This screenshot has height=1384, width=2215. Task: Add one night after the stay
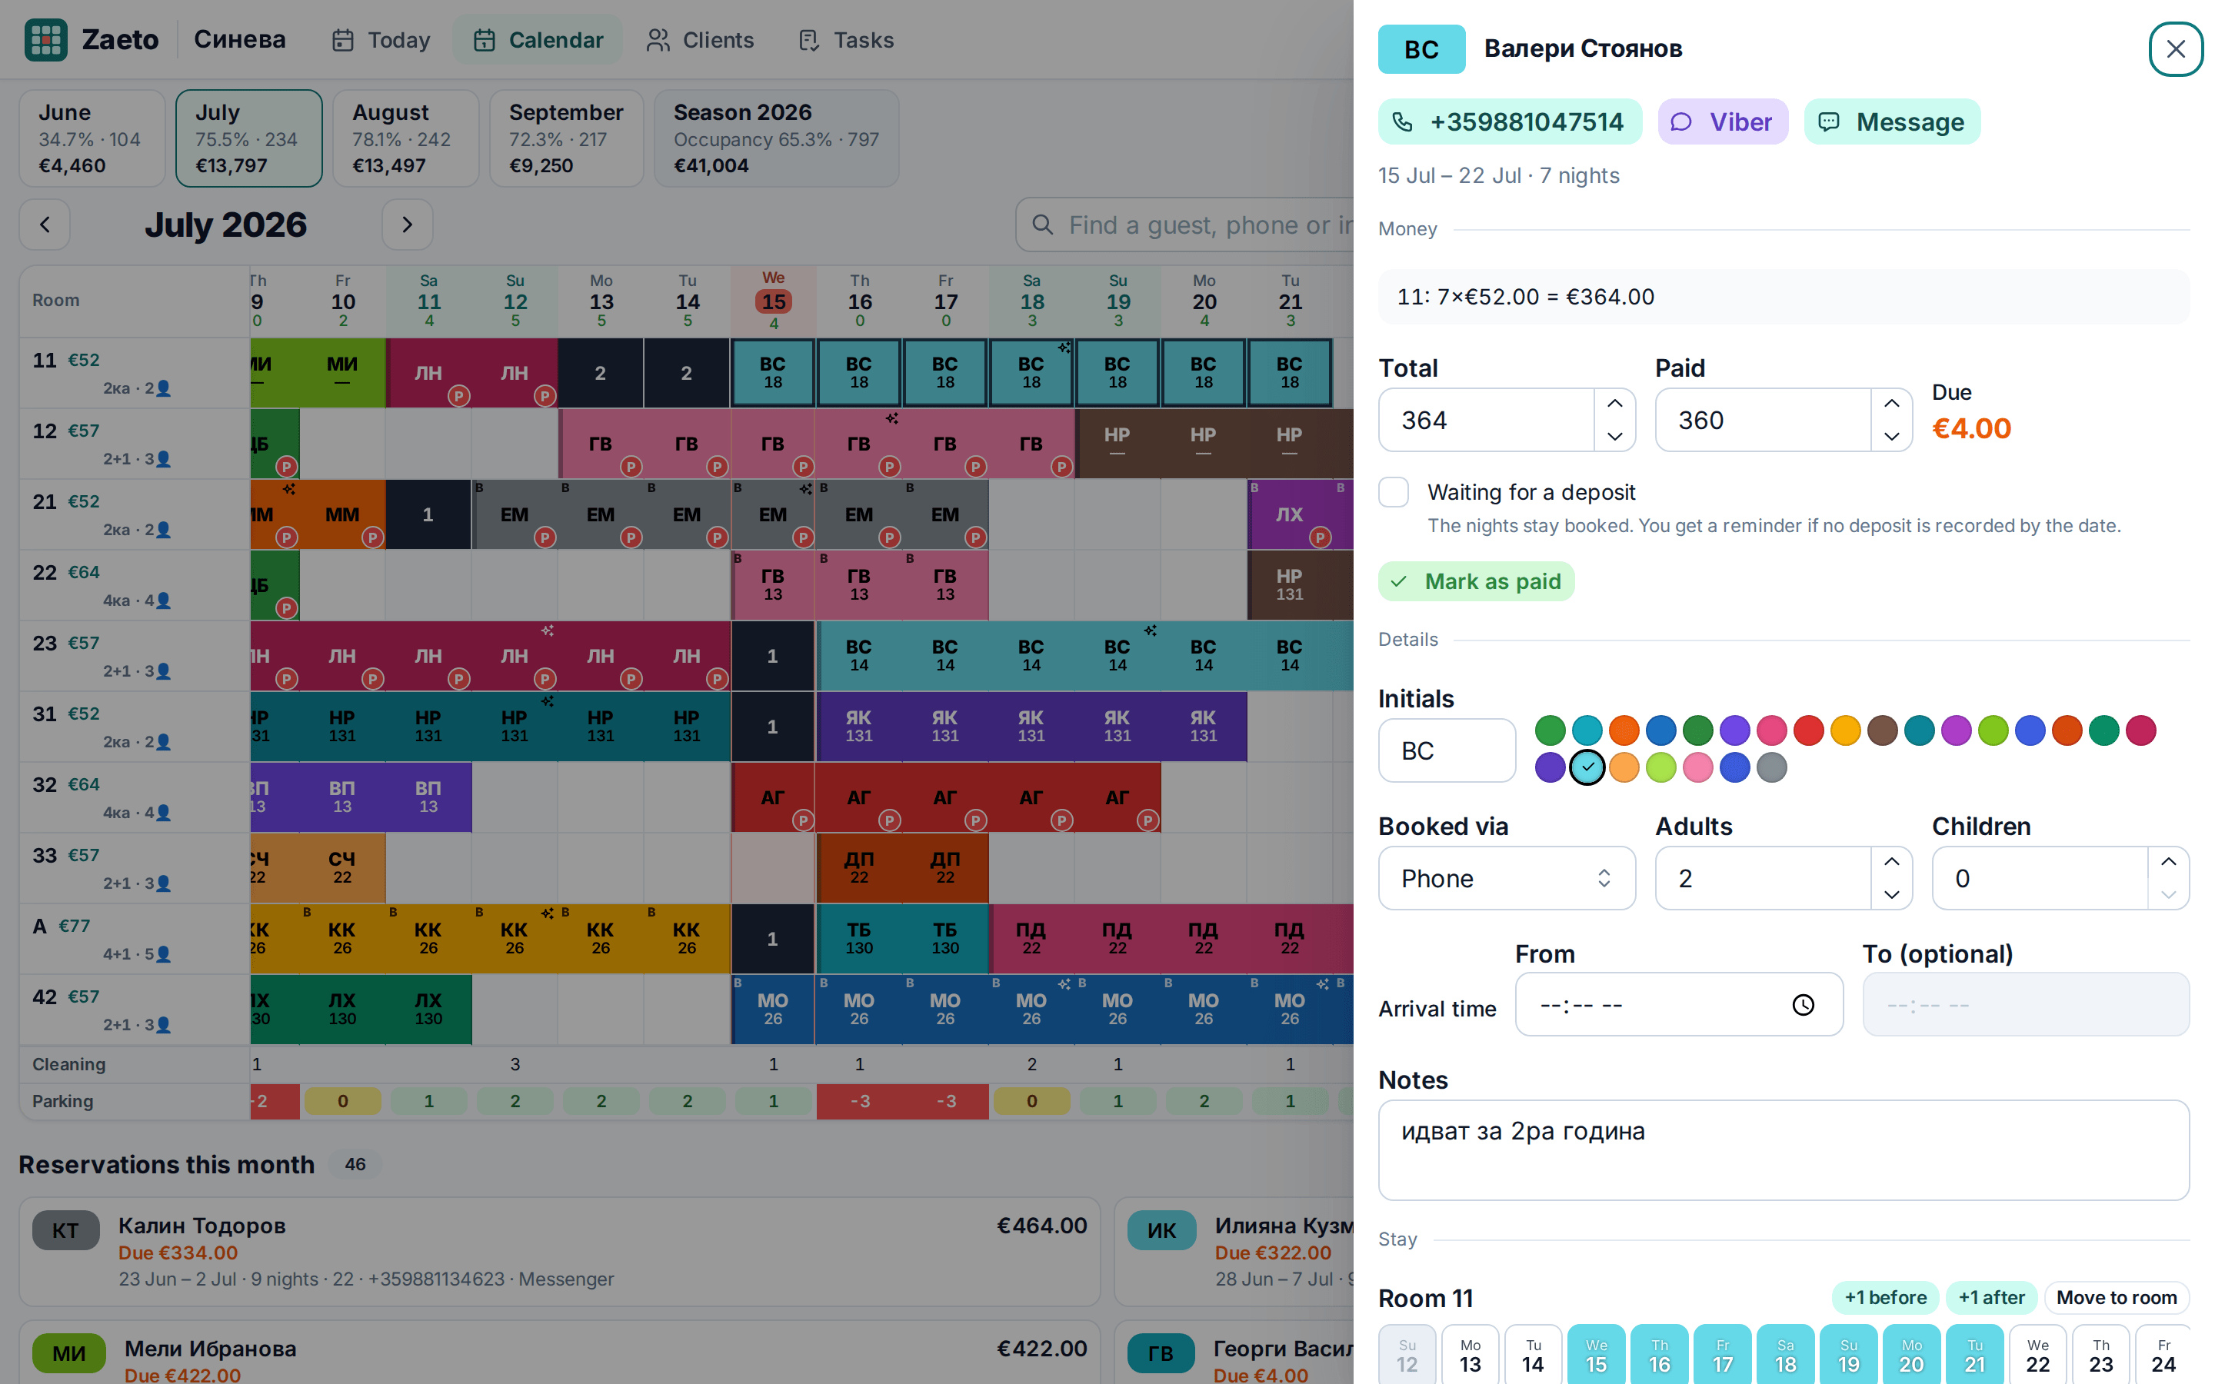click(1990, 1297)
